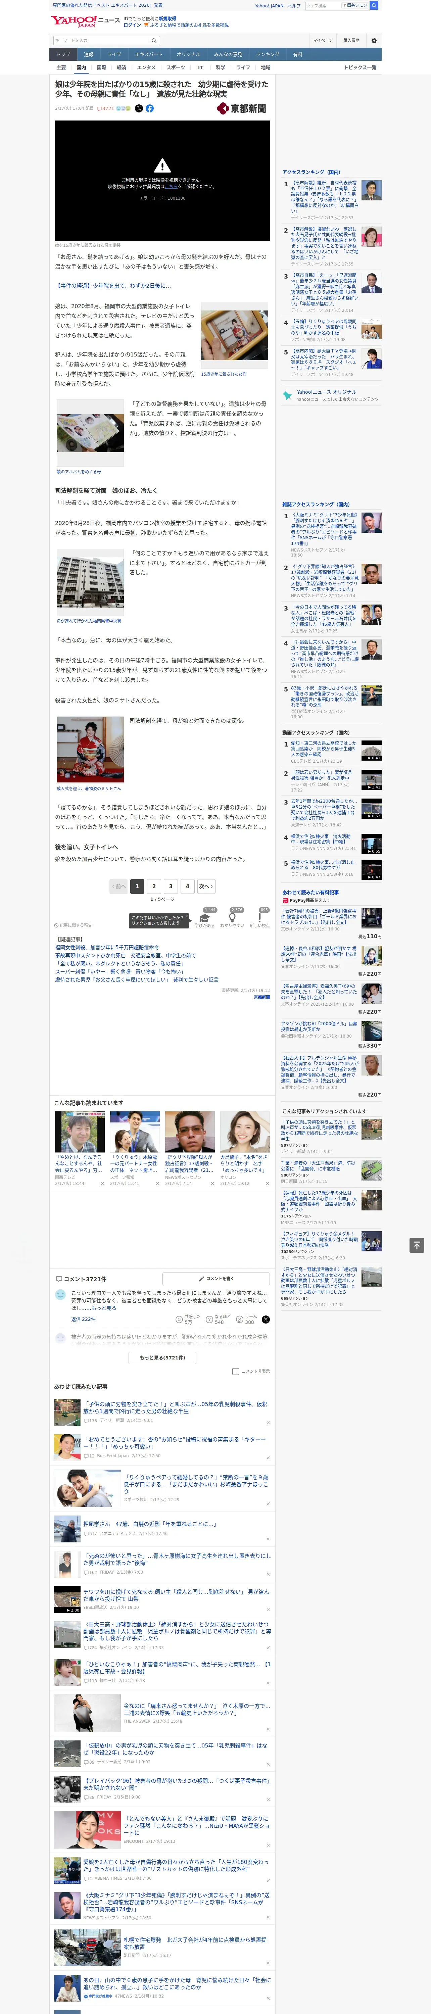
Task: Share article on Facebook icon
Action: click(149, 109)
